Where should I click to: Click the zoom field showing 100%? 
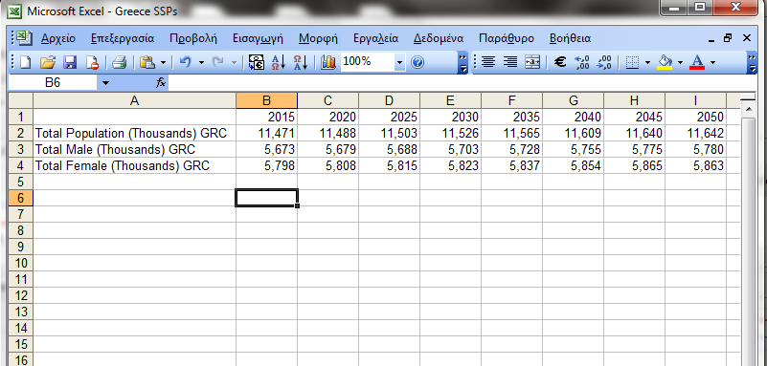[368, 62]
